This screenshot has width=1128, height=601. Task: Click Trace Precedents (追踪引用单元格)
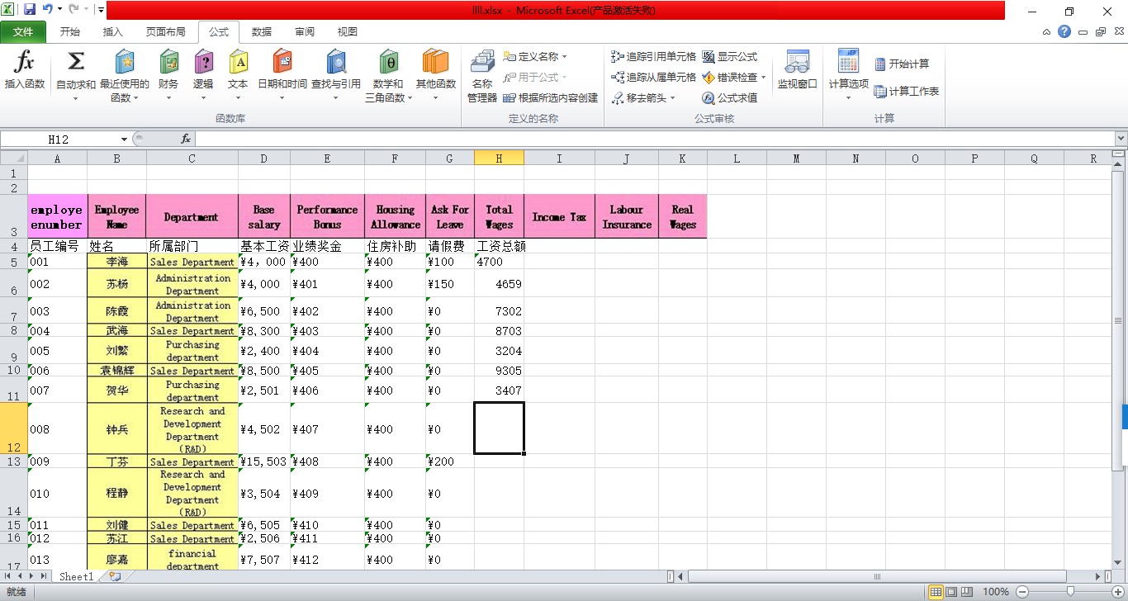(x=653, y=57)
